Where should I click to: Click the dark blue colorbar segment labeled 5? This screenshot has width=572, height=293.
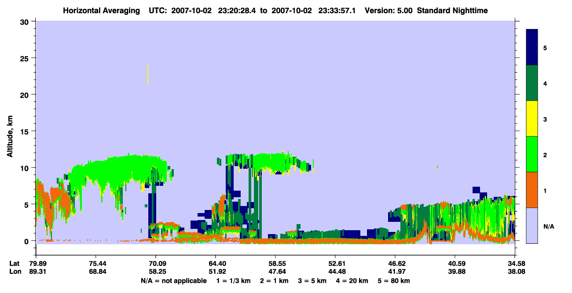[532, 47]
